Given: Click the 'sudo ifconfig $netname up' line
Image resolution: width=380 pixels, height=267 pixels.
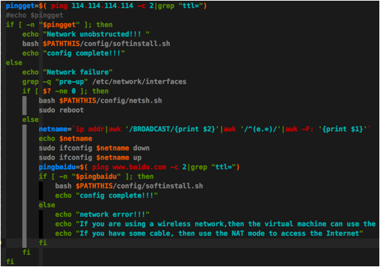Looking at the screenshot, I should click(90, 158).
